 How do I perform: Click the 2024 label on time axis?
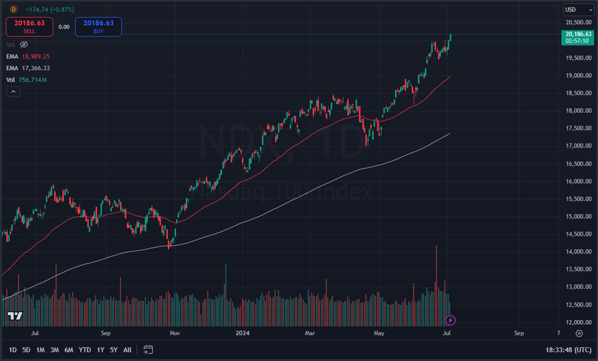(x=242, y=333)
